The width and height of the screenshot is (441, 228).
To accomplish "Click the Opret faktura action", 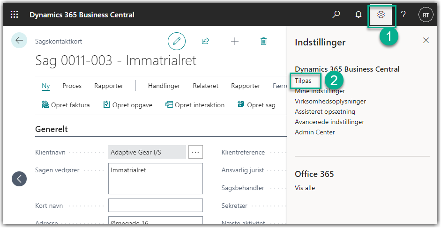I will pyautogui.click(x=66, y=105).
